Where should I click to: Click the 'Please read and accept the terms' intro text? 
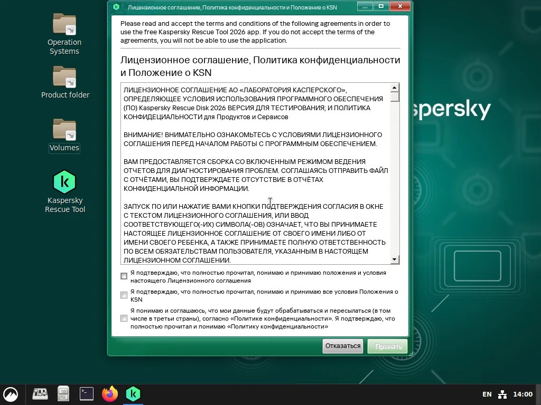click(255, 32)
